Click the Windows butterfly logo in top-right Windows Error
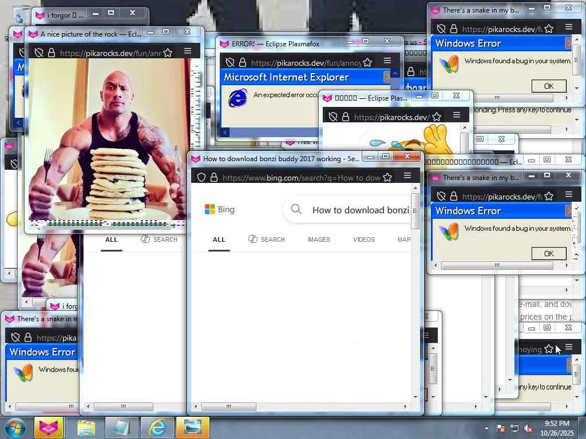The width and height of the screenshot is (586, 439). (449, 64)
